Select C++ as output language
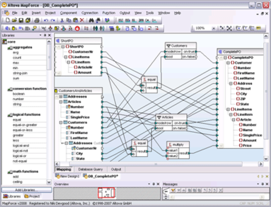 [x=154, y=20]
